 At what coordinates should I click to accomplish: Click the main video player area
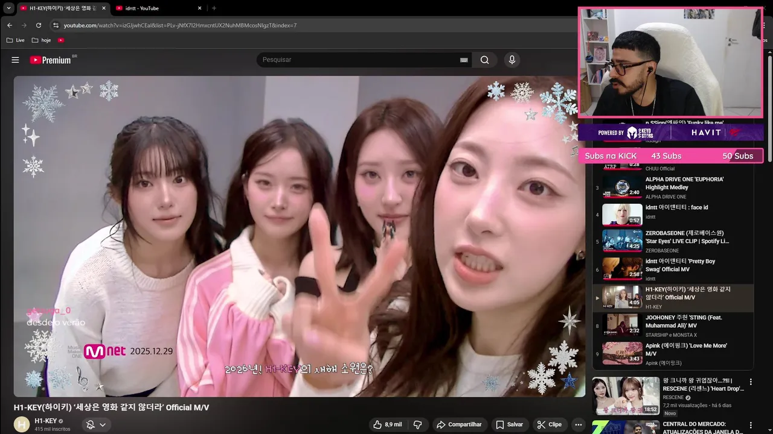pos(300,236)
